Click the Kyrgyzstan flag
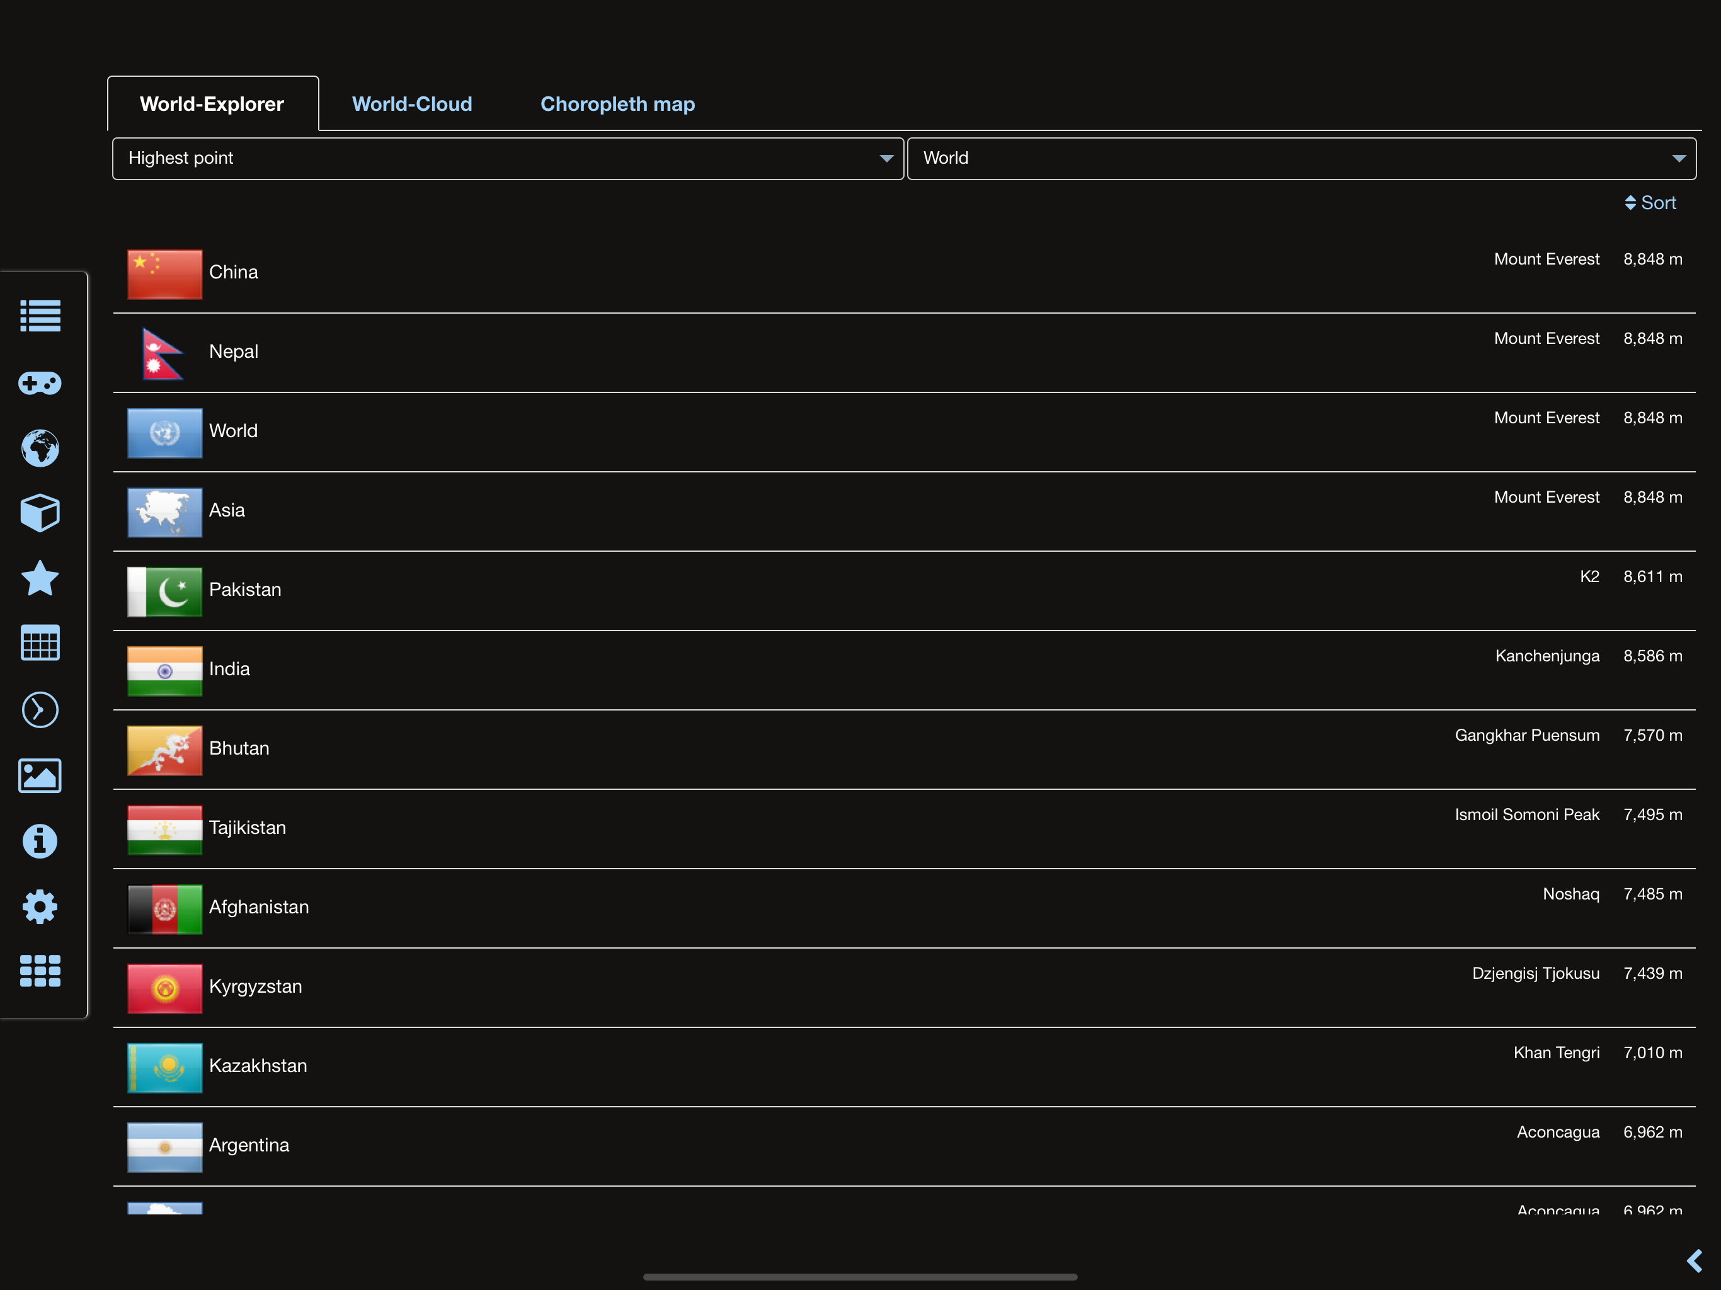Image resolution: width=1721 pixels, height=1290 pixels. pyautogui.click(x=165, y=988)
